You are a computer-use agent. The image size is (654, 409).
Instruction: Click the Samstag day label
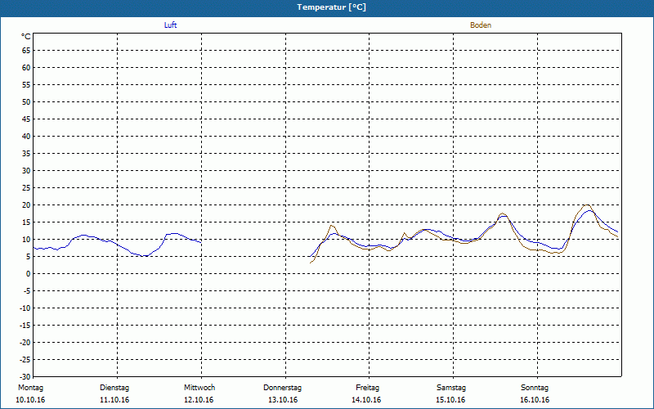(x=451, y=388)
